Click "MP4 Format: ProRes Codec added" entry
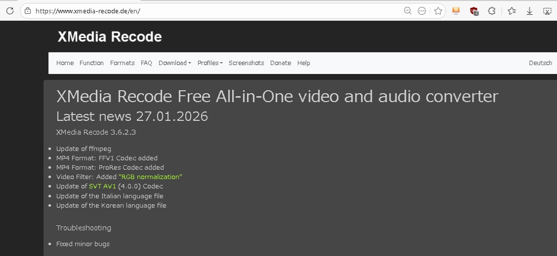The height and width of the screenshot is (256, 557). tap(110, 167)
